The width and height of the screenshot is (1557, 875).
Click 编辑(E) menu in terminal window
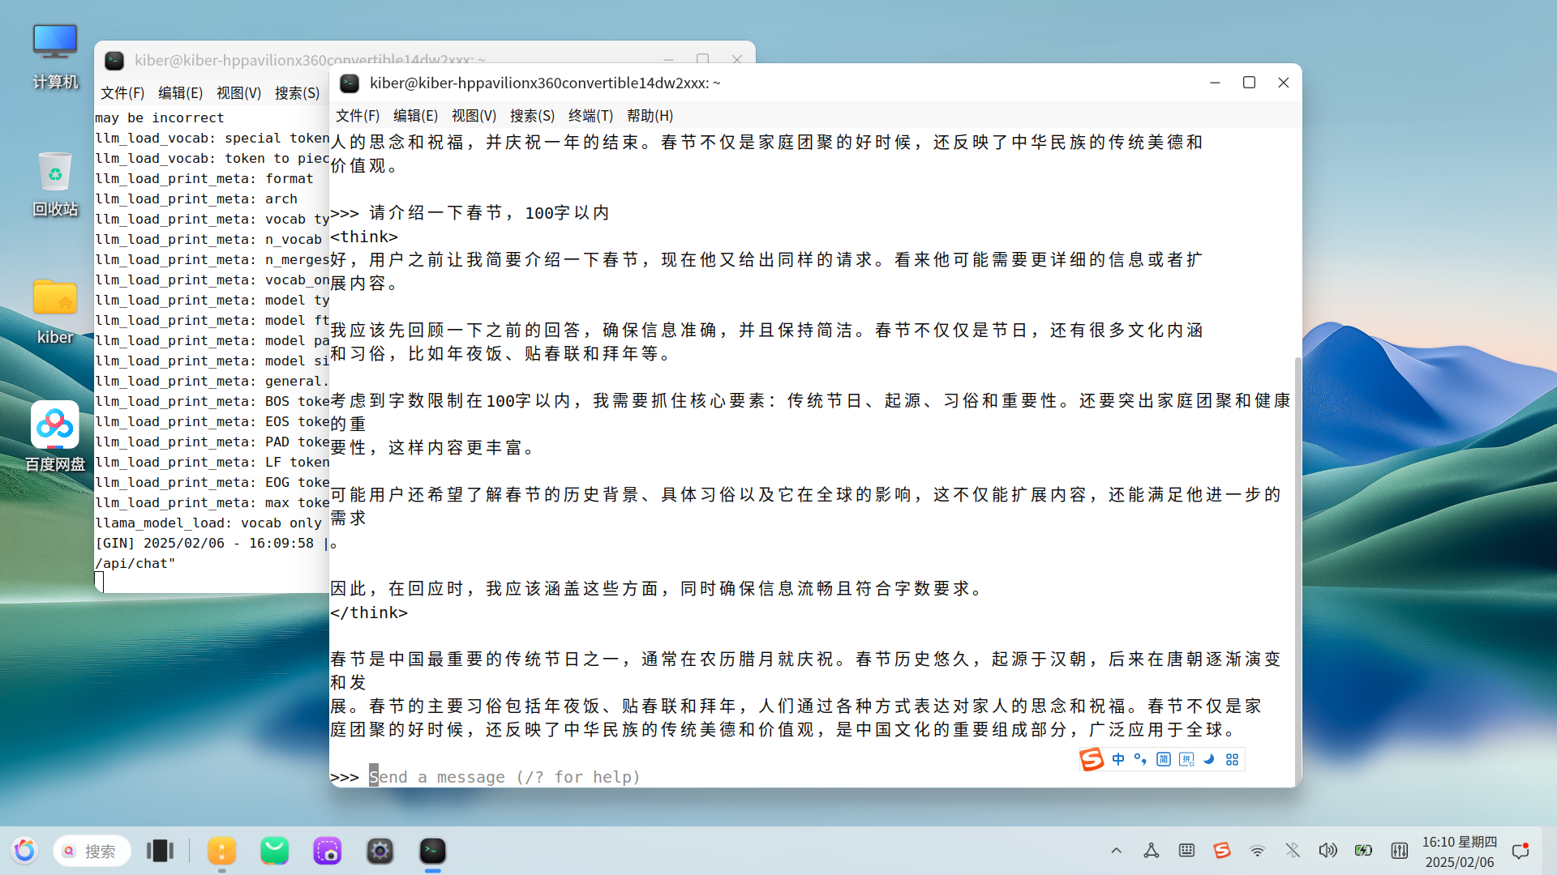(415, 115)
